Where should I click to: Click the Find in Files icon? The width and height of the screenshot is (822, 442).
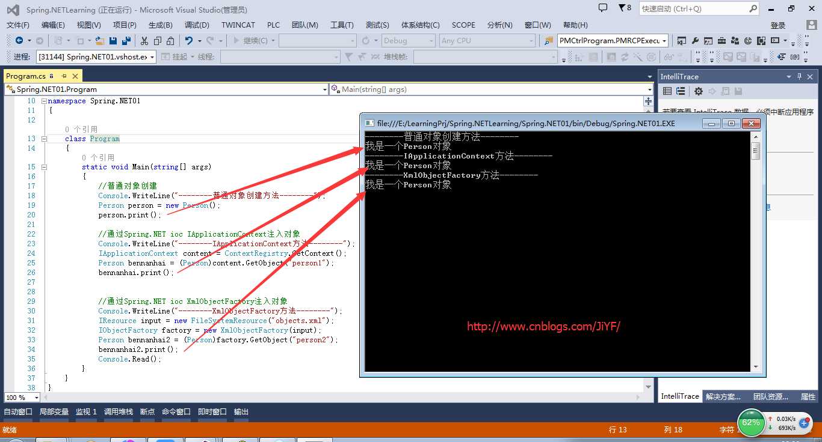click(x=548, y=41)
